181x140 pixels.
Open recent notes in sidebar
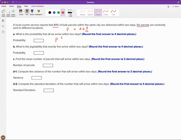(3, 32)
